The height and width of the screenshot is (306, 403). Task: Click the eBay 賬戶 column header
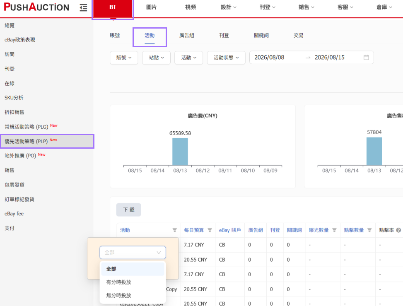[x=230, y=230]
